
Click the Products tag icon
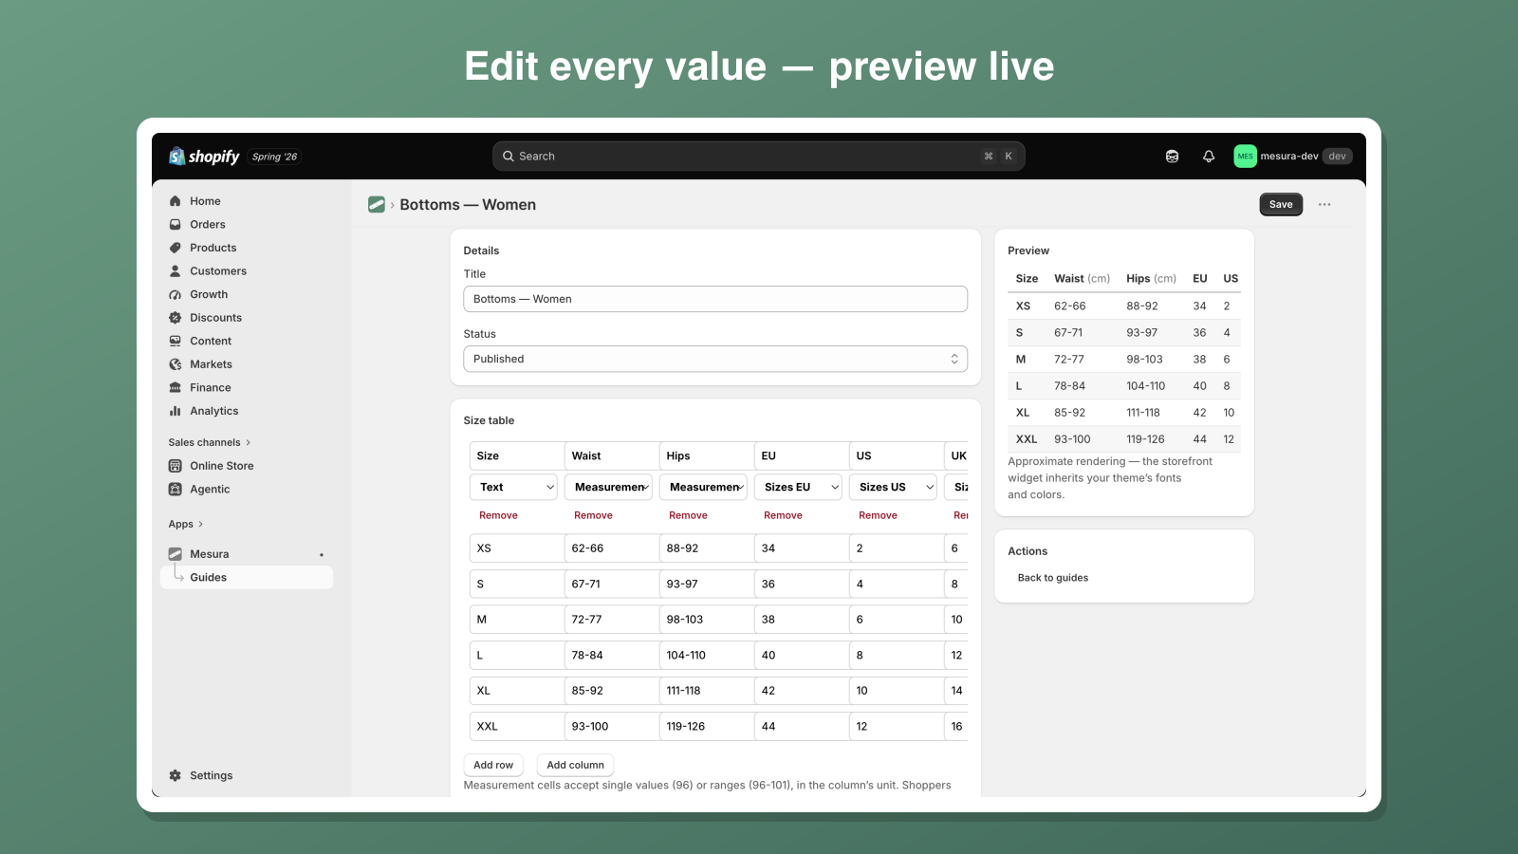coord(175,248)
